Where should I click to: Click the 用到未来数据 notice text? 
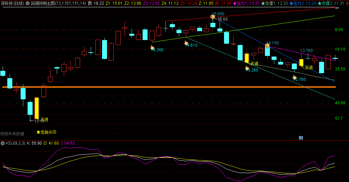12,134
